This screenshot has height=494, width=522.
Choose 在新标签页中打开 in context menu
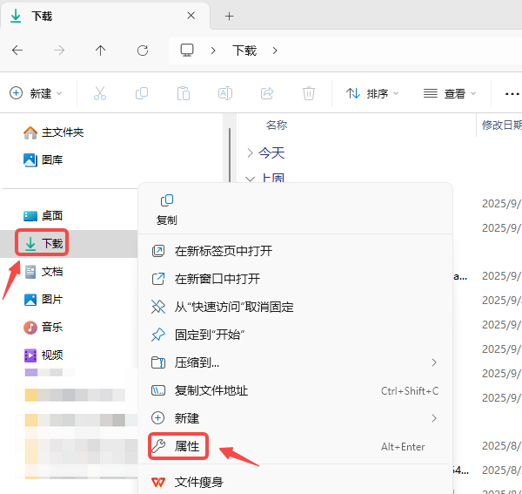tap(224, 251)
